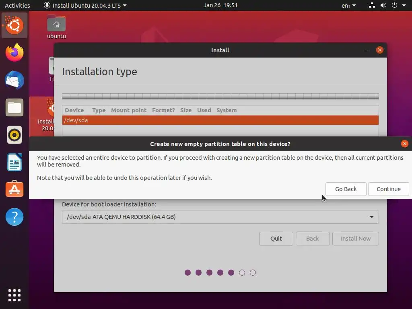Open LibreOffice Writer from dock

point(14,162)
